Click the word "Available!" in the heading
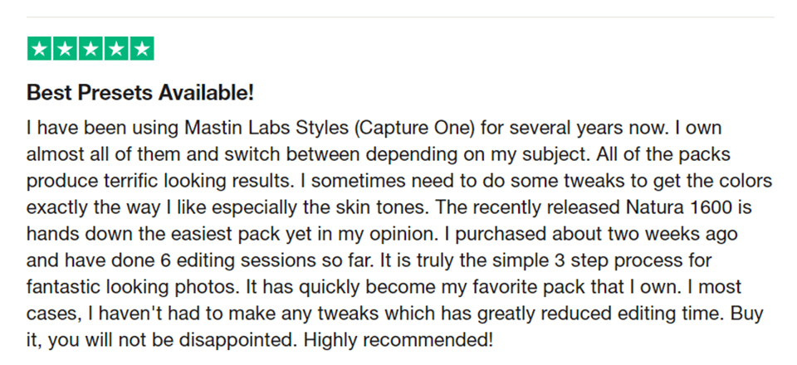The image size is (797, 365). 212,92
